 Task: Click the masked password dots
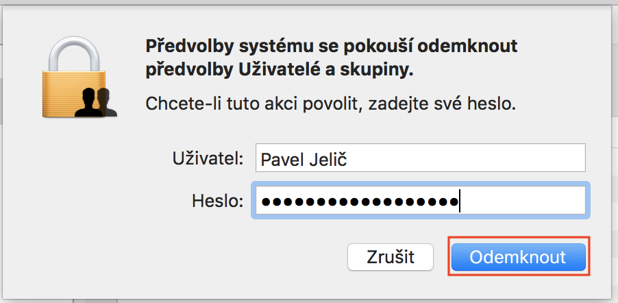point(360,202)
